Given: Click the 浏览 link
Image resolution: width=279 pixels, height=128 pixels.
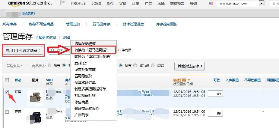Looking at the screenshot, I should click(x=67, y=37).
